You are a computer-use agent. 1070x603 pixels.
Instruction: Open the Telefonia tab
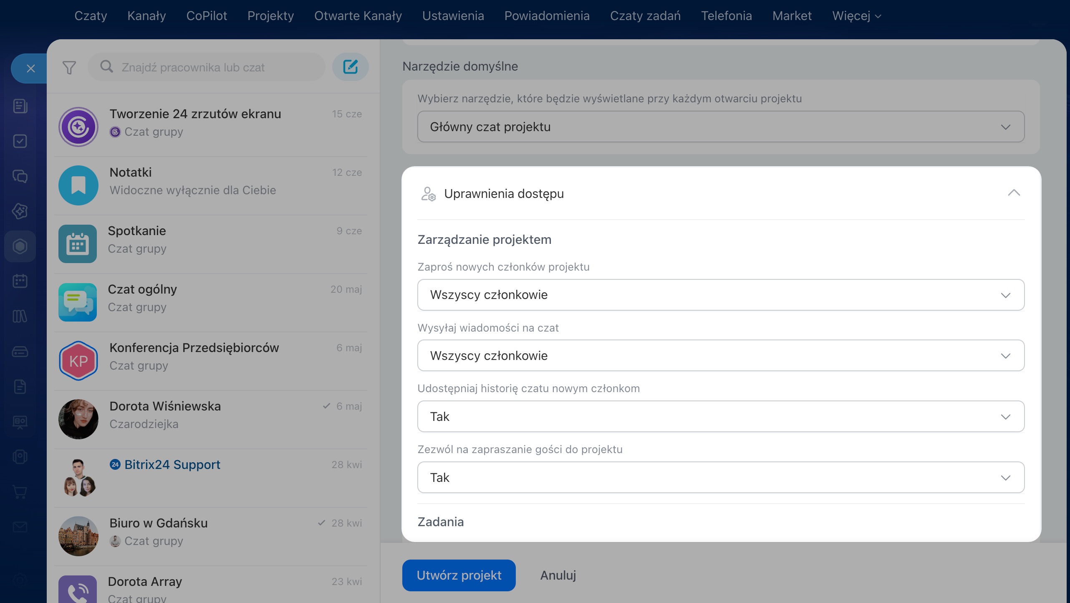tap(726, 16)
